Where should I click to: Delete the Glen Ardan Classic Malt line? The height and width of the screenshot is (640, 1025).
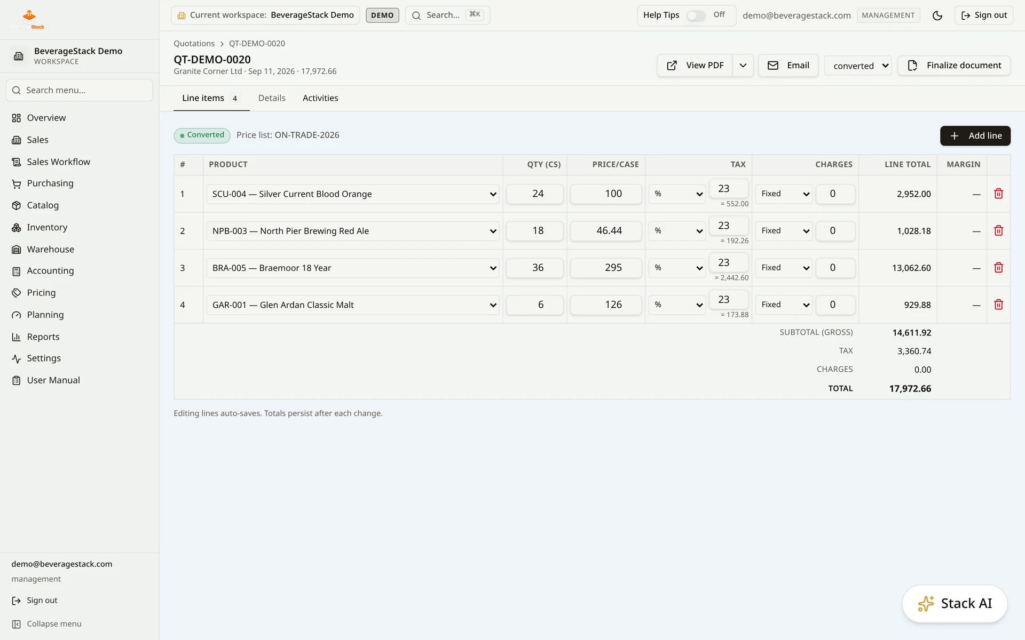[998, 305]
